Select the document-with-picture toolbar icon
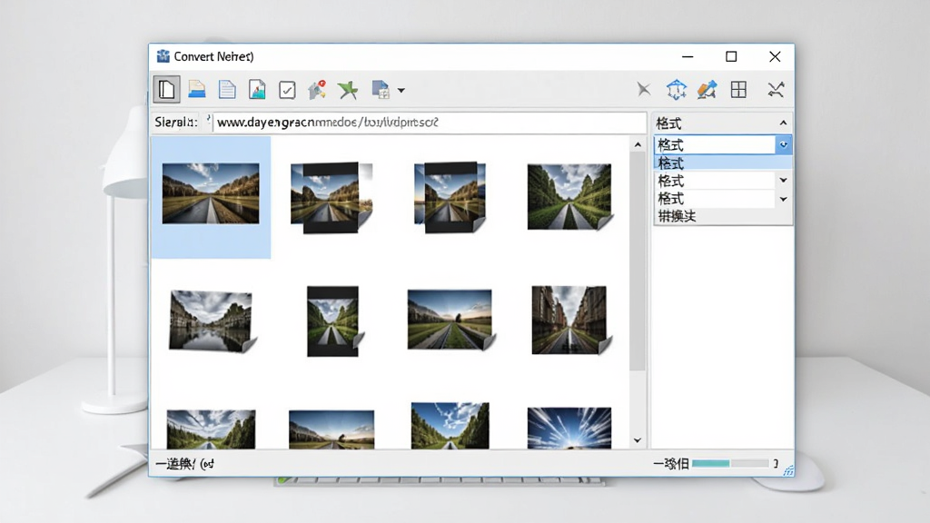The height and width of the screenshot is (523, 930). pyautogui.click(x=257, y=90)
